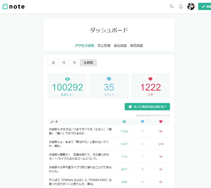Click comment count 0 in 甲子園 row
The image size is (211, 188).
(142, 169)
